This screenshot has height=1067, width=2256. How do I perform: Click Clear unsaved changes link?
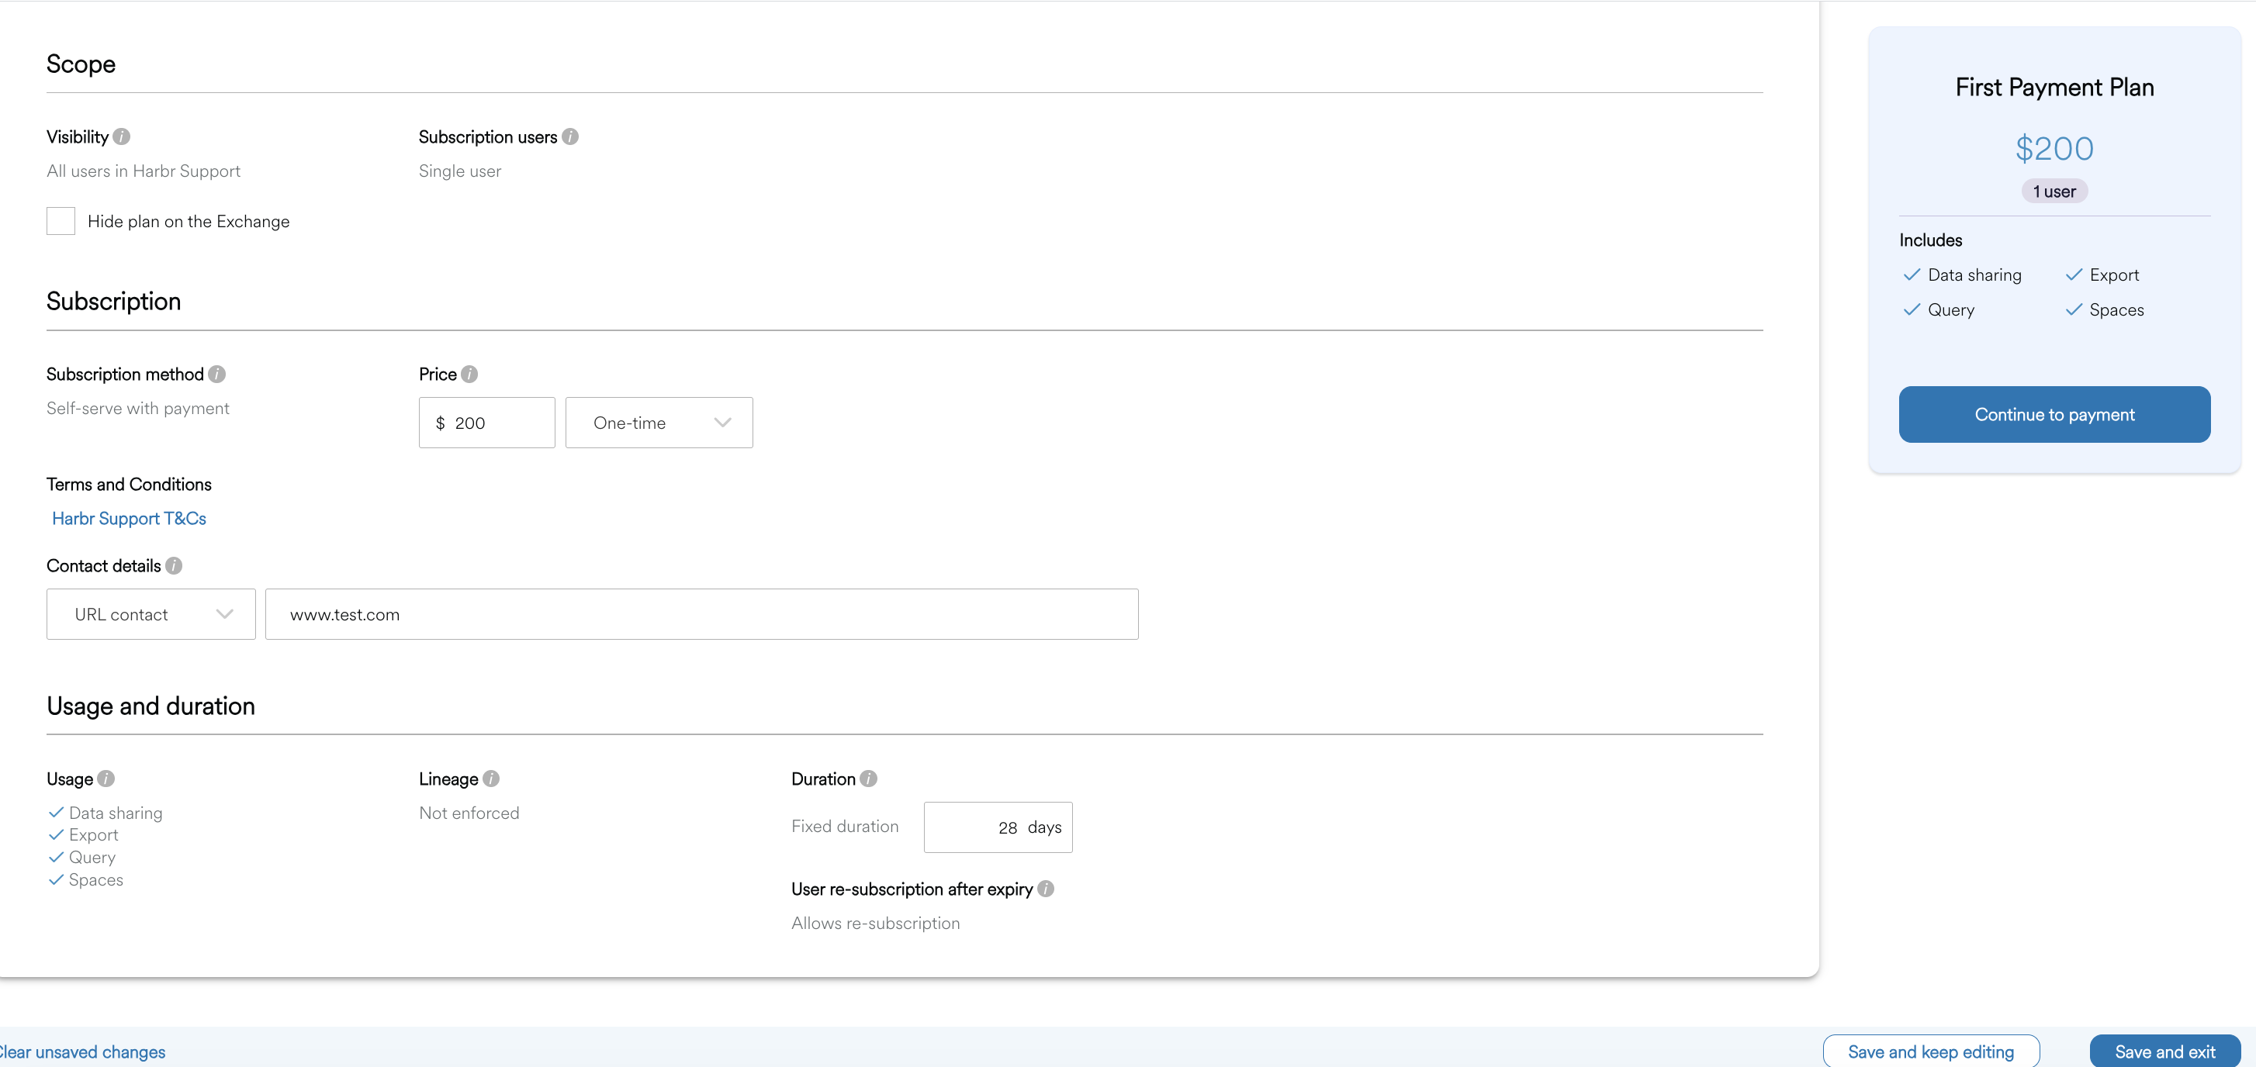pos(82,1051)
